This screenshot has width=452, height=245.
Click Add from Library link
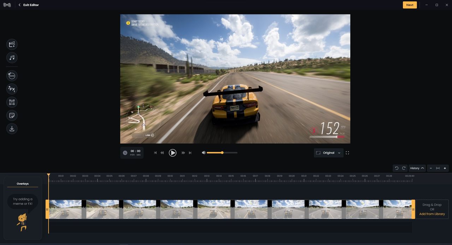click(x=432, y=214)
